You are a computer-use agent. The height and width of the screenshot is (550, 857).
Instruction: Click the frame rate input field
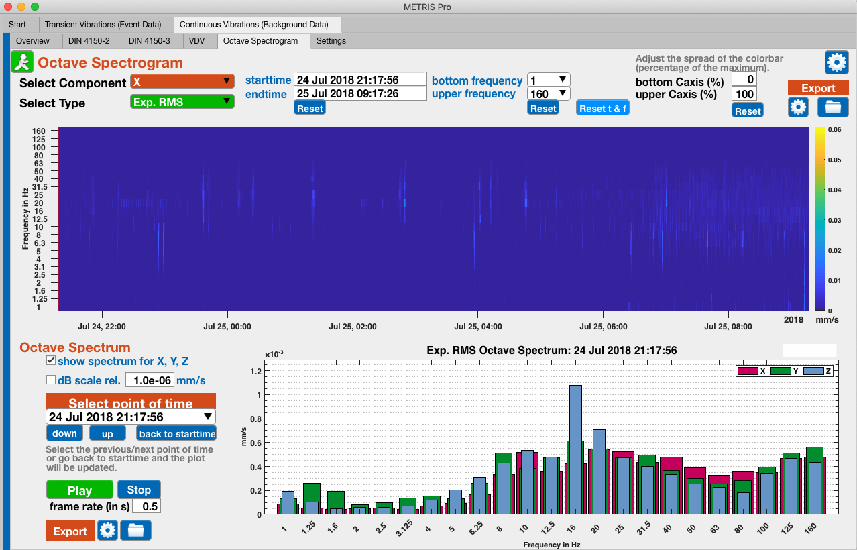tap(146, 506)
